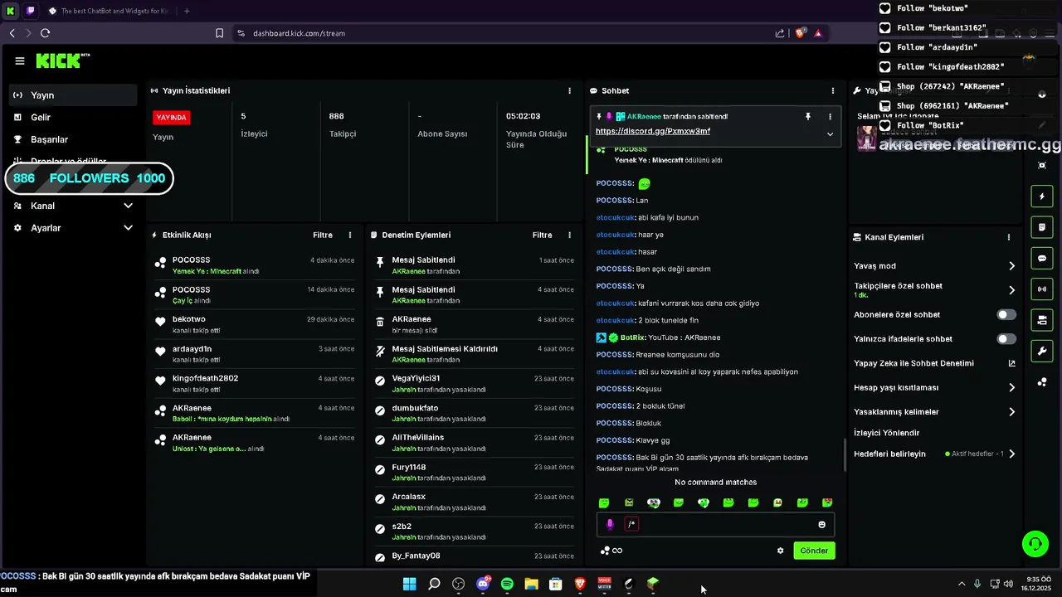Open Takipçilere özel sohbet settings arrow
Image resolution: width=1062 pixels, height=597 pixels.
coord(1011,290)
